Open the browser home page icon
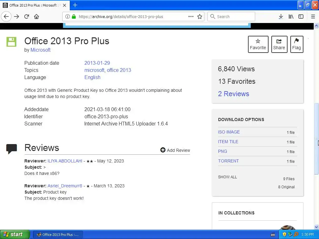The width and height of the screenshot is (319, 239). [36, 16]
